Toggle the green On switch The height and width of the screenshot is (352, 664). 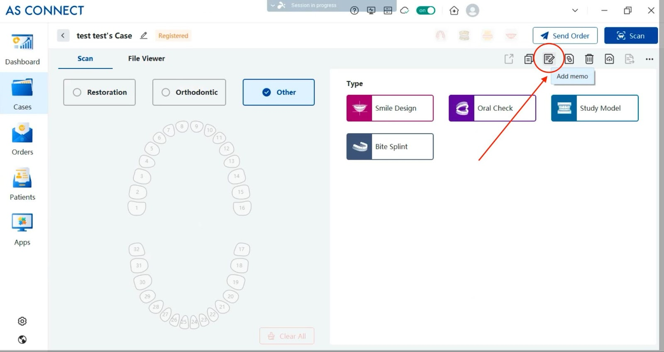[426, 11]
